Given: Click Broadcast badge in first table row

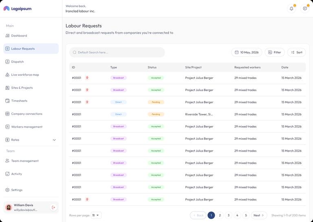Looking at the screenshot, I should (118, 78).
